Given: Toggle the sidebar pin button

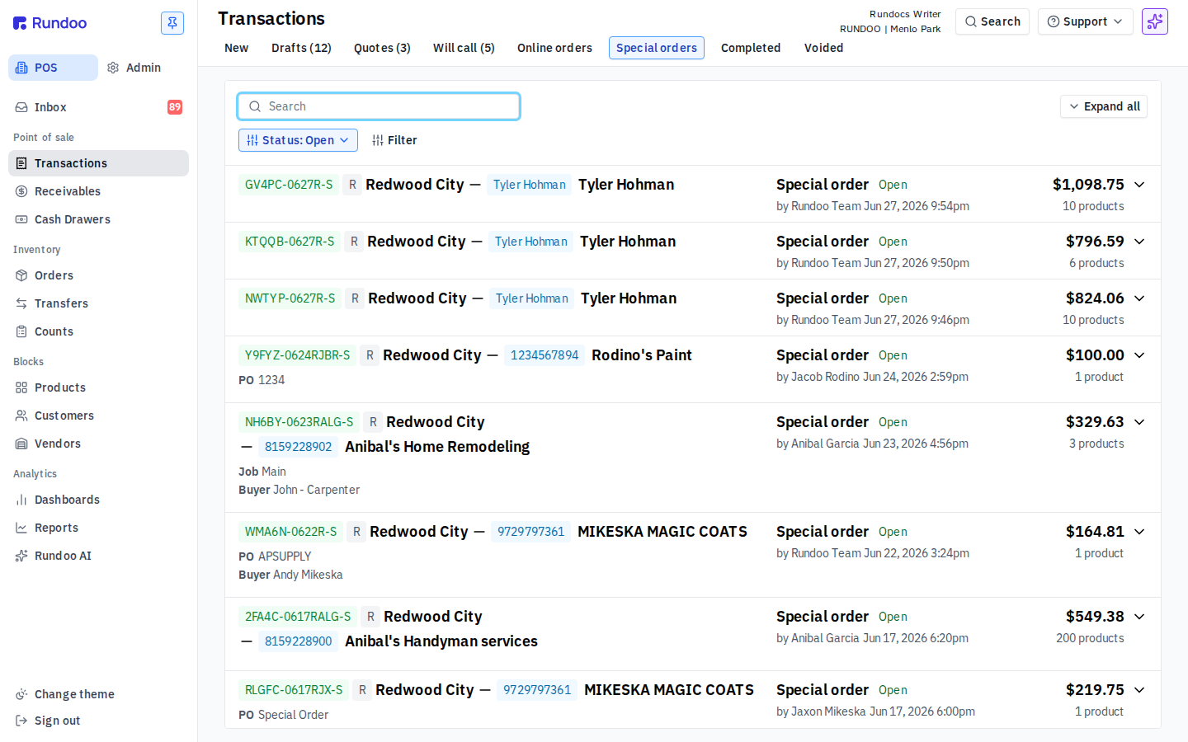Looking at the screenshot, I should pos(172,23).
